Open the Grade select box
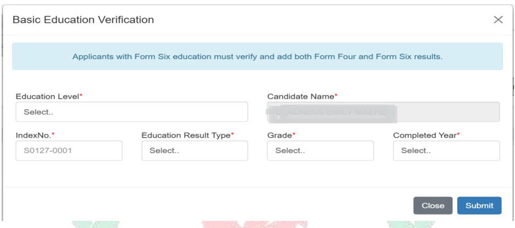The height and width of the screenshot is (228, 515). tap(320, 151)
